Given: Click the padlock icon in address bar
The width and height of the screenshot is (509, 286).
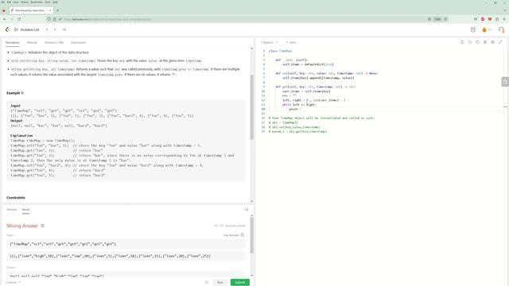Looking at the screenshot, I should [x=55, y=19].
